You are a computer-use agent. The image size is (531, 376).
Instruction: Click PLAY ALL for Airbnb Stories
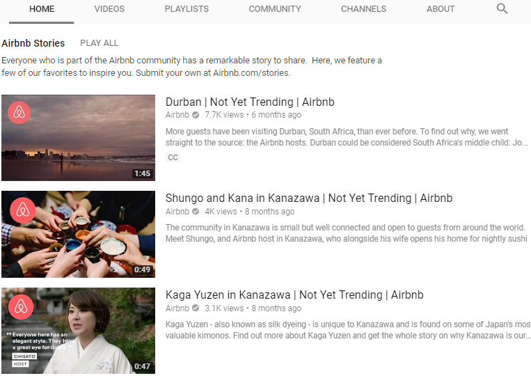[x=99, y=43]
